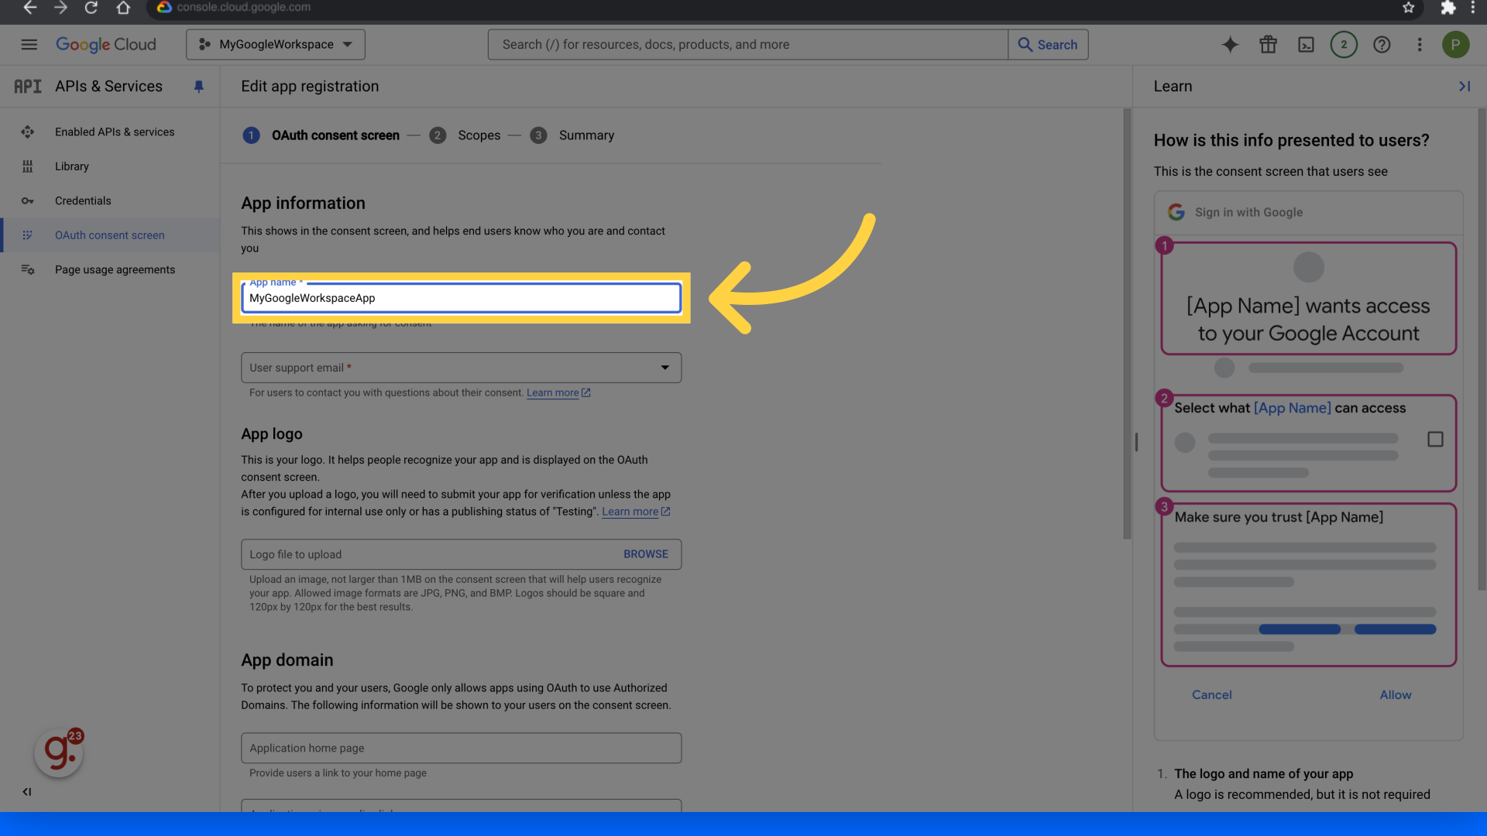Go to the Scopes step
Screen dimensions: 1487x836
[x=465, y=135]
